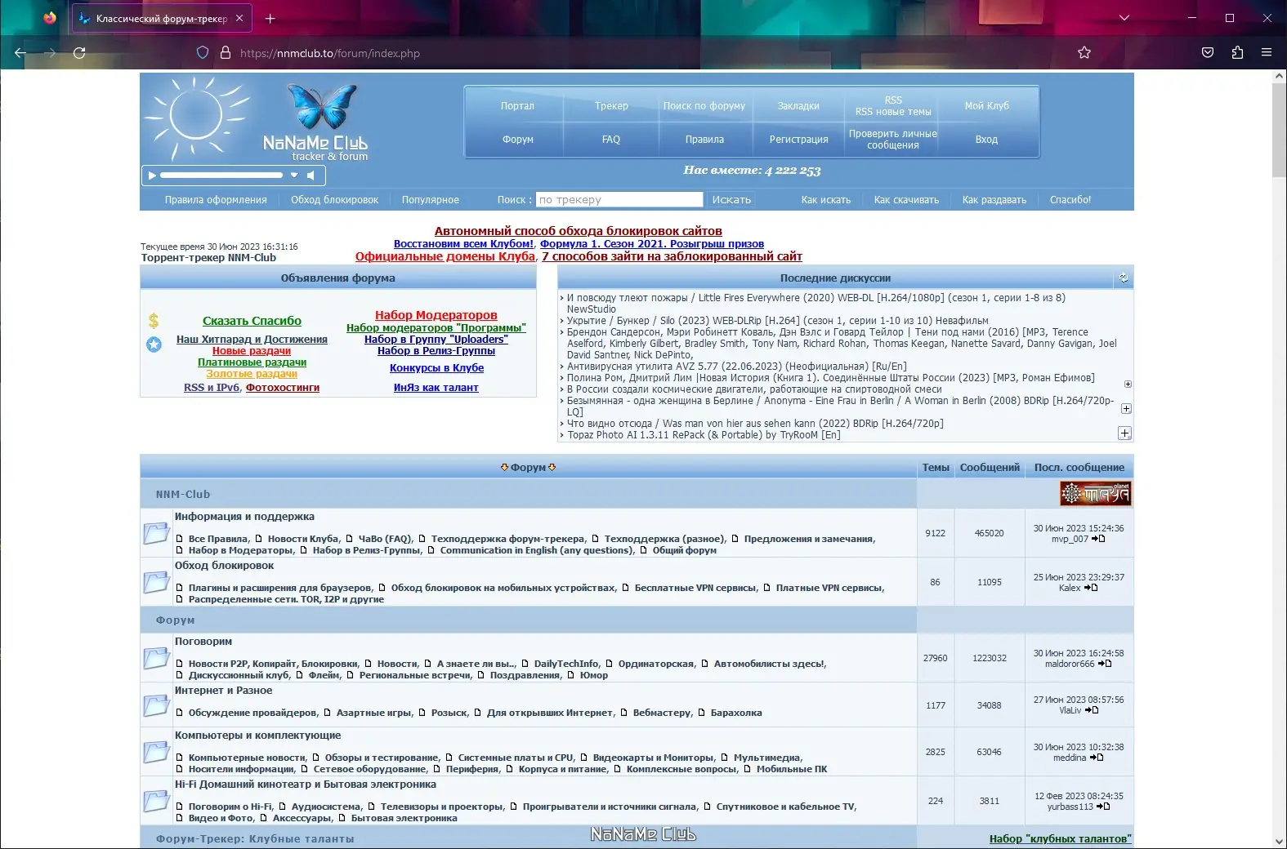Click folder icon for Компьютеры и комплектующие
1287x849 pixels.
click(156, 752)
